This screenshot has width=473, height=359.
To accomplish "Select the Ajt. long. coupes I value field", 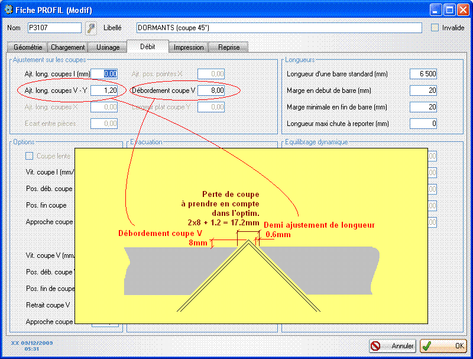I will (x=104, y=74).
